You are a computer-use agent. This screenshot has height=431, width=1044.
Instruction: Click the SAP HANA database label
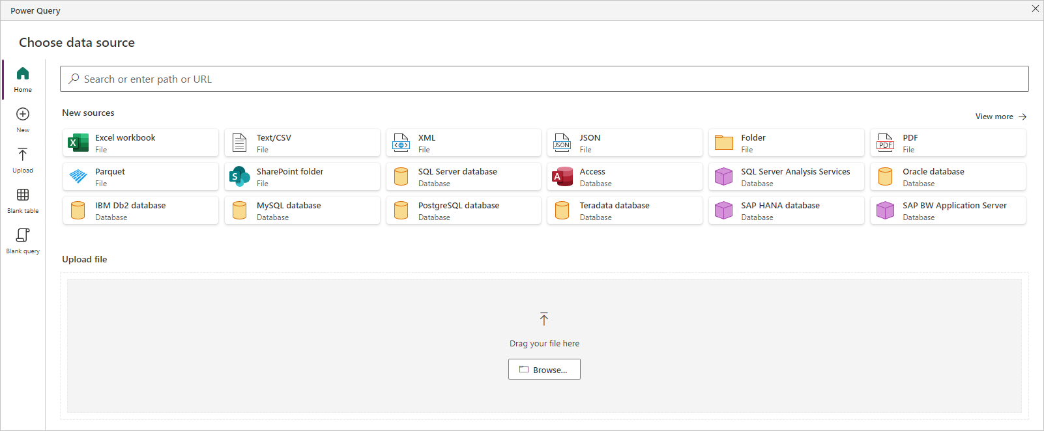click(780, 205)
